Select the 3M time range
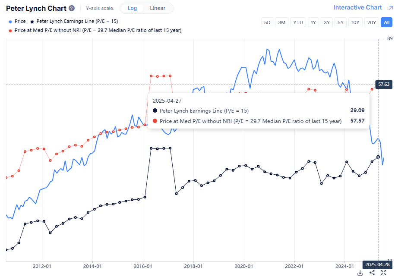The image size is (395, 277). click(x=282, y=22)
